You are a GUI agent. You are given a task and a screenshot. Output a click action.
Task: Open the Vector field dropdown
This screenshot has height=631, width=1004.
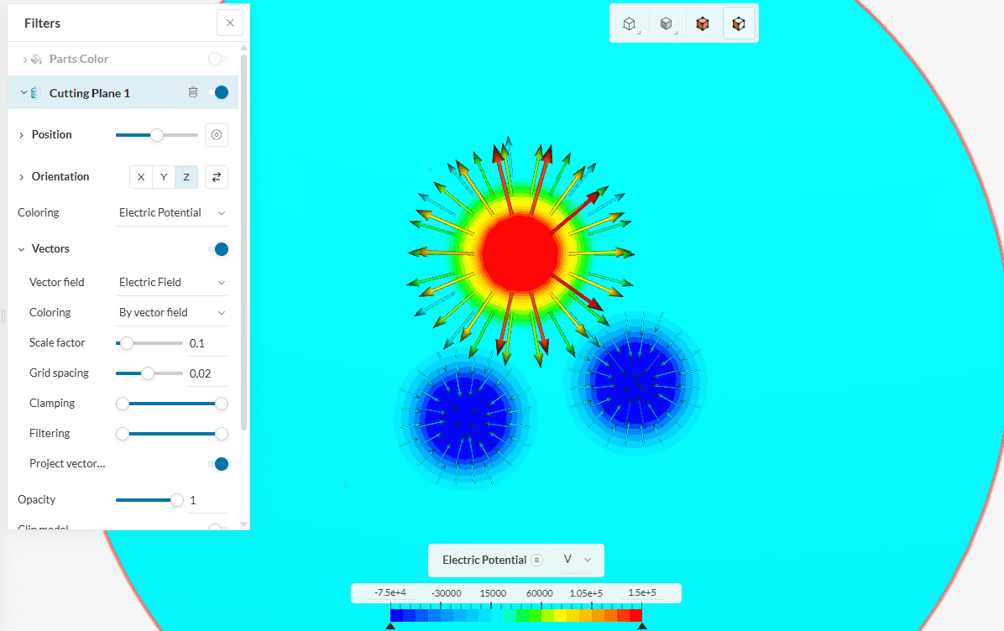tap(172, 283)
